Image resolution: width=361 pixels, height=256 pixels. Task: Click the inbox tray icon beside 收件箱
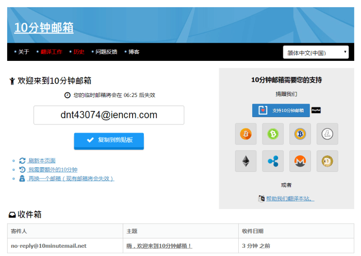pyautogui.click(x=12, y=215)
